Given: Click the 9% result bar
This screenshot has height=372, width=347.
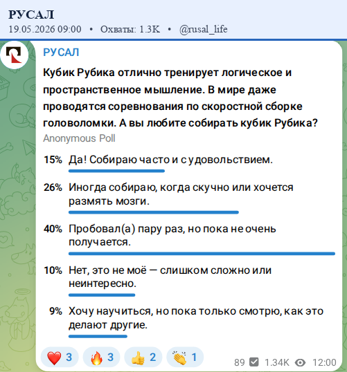Looking at the screenshot, I should point(98,336).
